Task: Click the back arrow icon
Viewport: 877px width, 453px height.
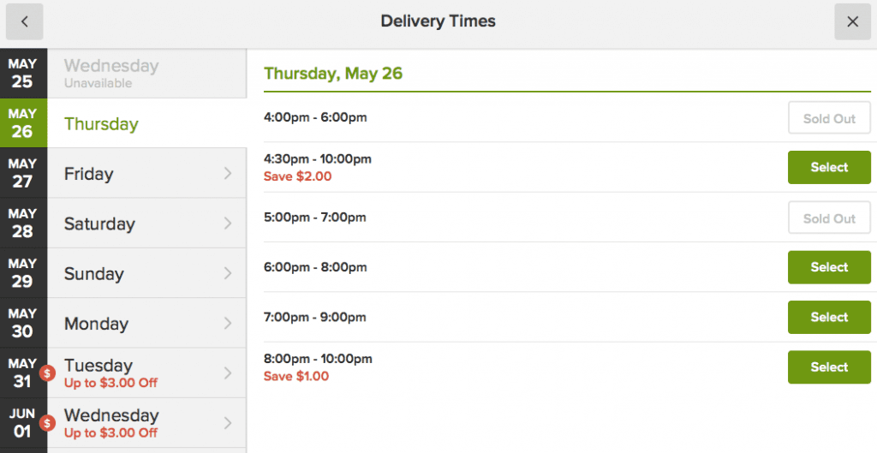Action: tap(25, 21)
